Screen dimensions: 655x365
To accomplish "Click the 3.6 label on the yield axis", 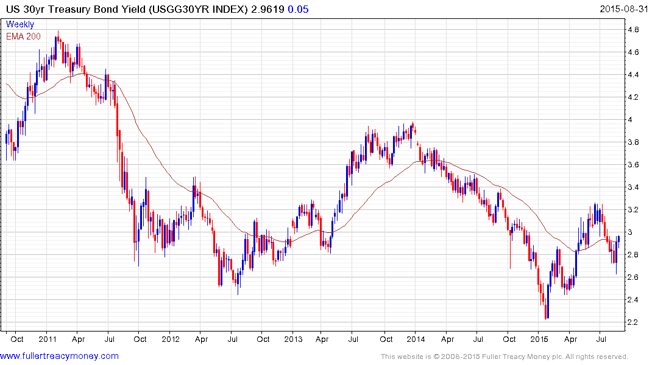I will tap(633, 165).
